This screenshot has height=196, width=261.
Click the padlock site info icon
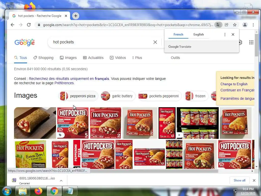39,25
